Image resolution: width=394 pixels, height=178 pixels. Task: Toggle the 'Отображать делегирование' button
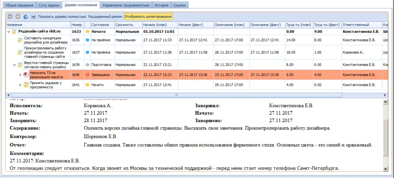tap(148, 17)
